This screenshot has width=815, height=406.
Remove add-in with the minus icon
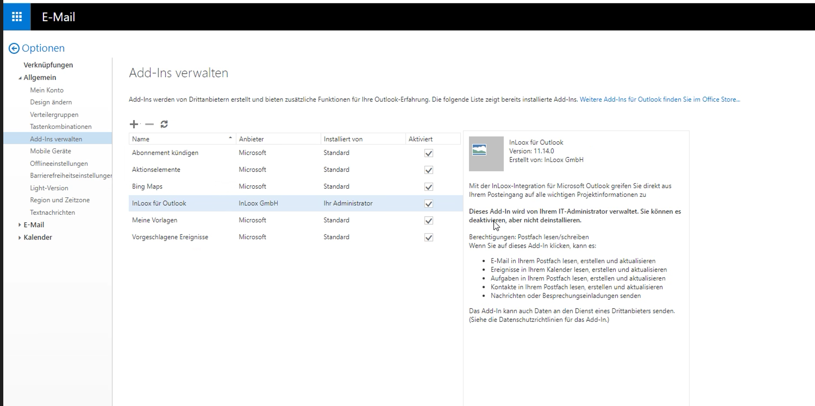(x=149, y=124)
